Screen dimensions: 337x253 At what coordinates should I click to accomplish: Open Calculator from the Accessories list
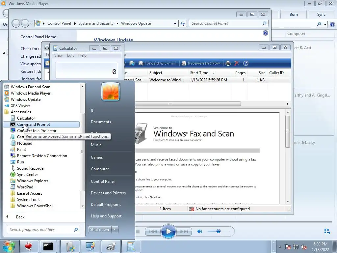pyautogui.click(x=26, y=118)
